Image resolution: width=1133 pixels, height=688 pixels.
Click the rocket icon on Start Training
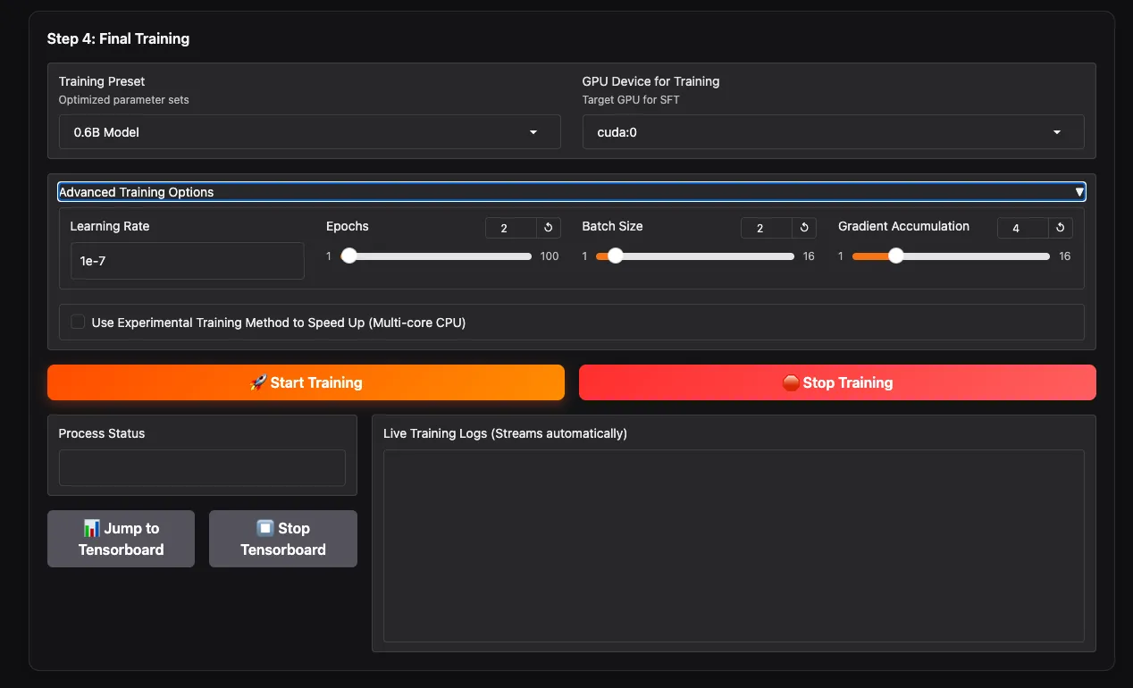pos(258,382)
